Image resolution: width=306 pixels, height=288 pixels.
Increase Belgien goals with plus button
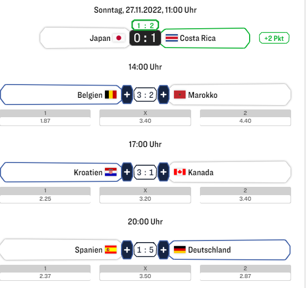[x=127, y=95]
